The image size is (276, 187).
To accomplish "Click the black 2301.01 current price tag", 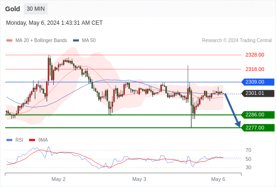I will [x=258, y=93].
